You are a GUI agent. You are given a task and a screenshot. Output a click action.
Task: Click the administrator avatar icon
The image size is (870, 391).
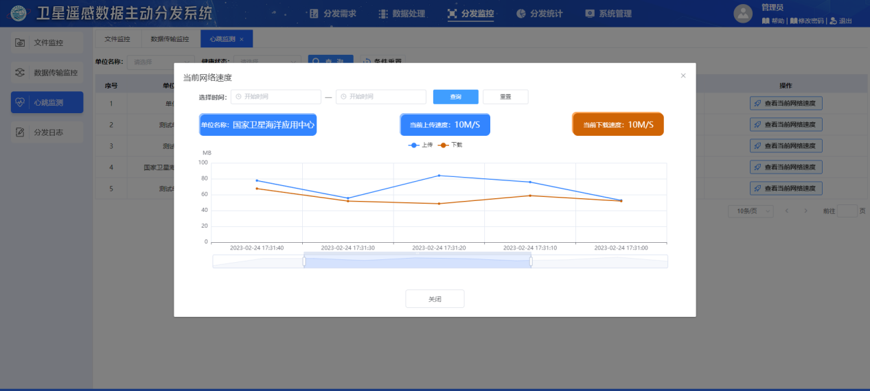[743, 13]
